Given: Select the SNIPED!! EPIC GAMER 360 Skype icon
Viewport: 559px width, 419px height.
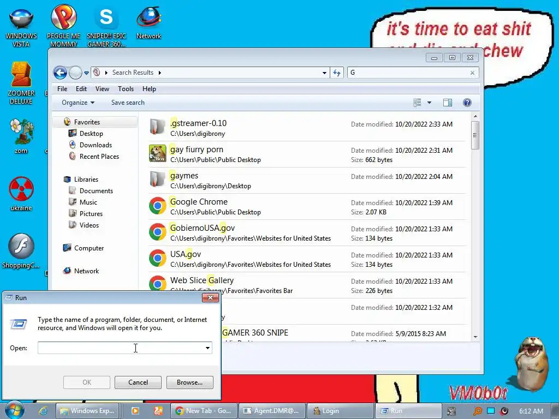Looking at the screenshot, I should click(x=106, y=27).
